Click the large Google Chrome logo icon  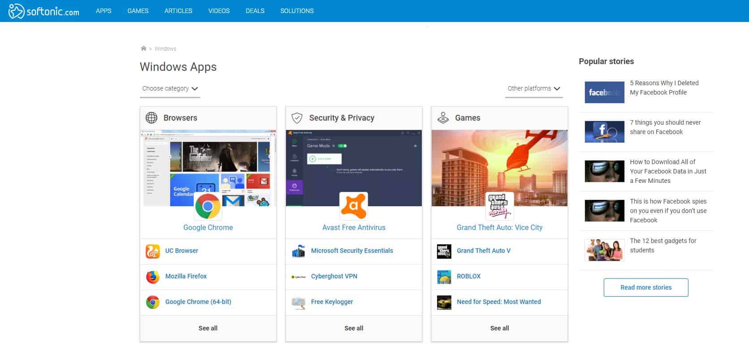pyautogui.click(x=208, y=206)
